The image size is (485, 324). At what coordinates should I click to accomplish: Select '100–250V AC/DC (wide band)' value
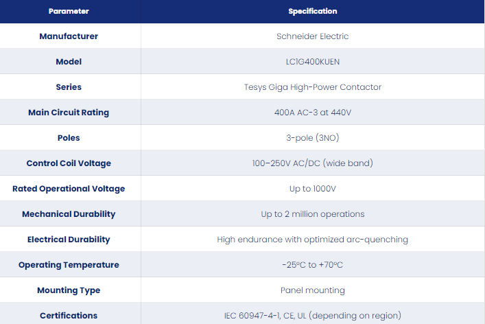point(313,163)
